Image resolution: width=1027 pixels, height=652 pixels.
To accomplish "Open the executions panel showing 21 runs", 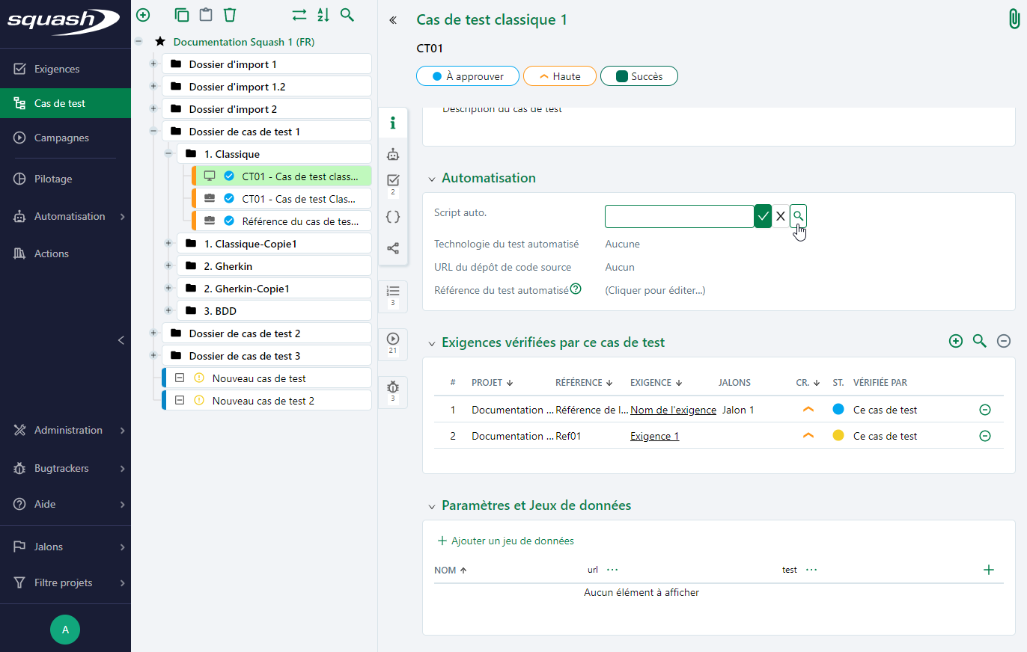I will 393,343.
